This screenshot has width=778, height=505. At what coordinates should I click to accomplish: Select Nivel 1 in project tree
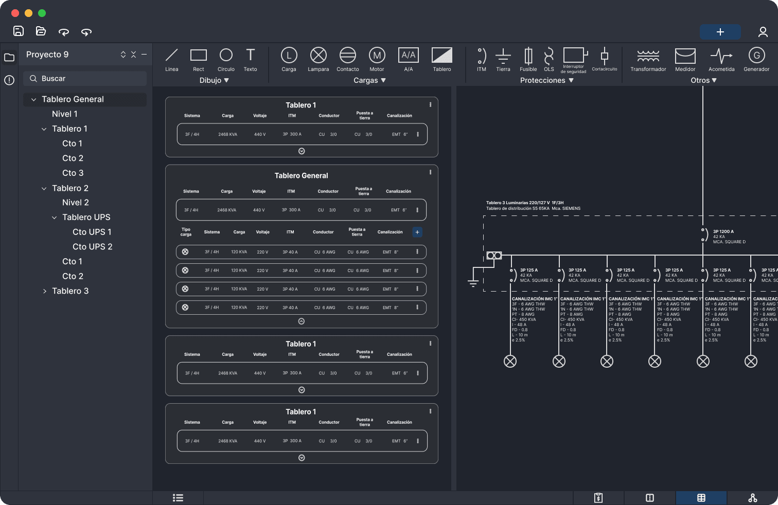click(x=65, y=114)
